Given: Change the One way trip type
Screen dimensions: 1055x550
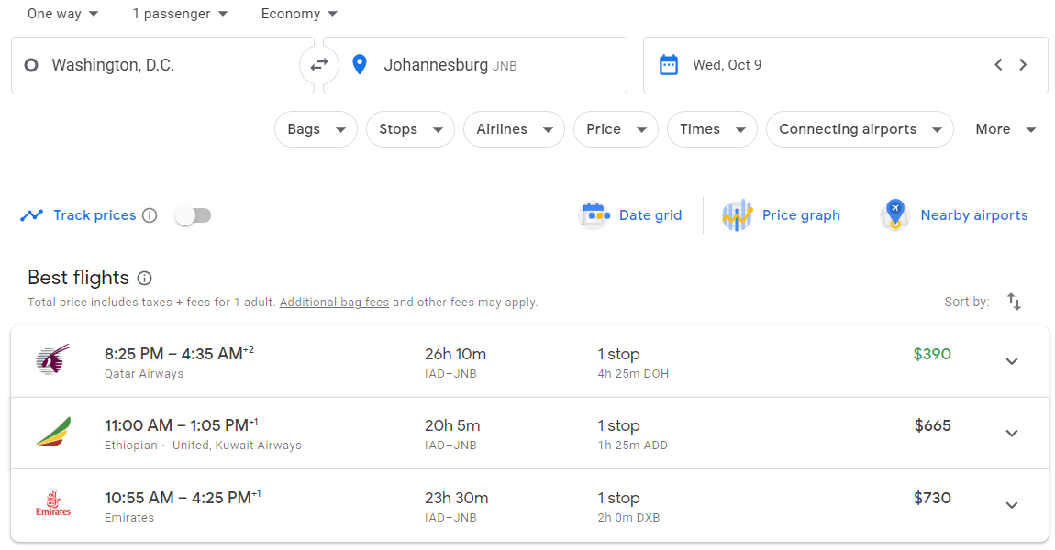Looking at the screenshot, I should coord(63,14).
